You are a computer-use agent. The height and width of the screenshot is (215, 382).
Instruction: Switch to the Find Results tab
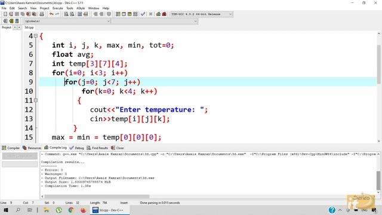tap(97, 148)
